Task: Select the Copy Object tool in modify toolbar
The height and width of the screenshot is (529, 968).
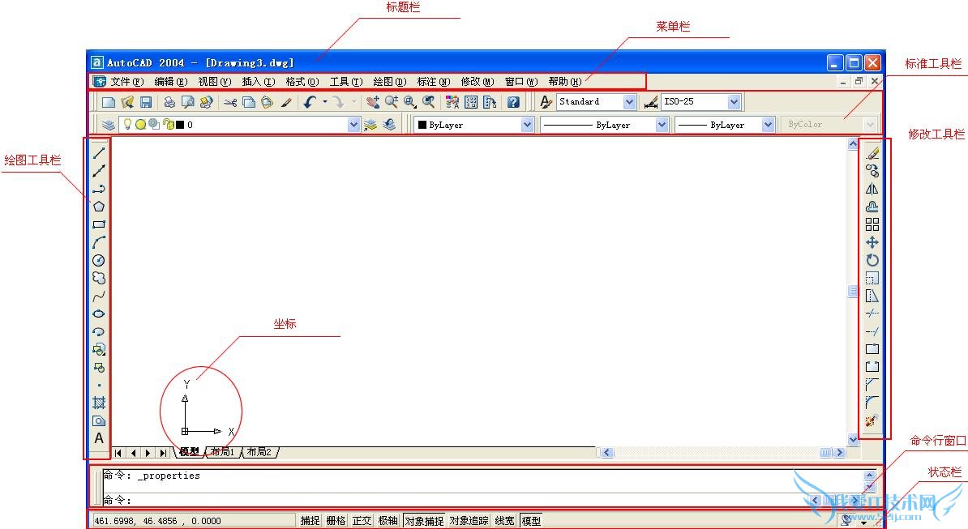Action: point(872,170)
